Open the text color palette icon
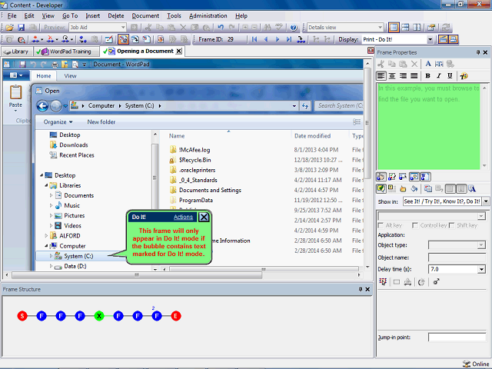Screen dimensions: 492x369 click(464, 75)
